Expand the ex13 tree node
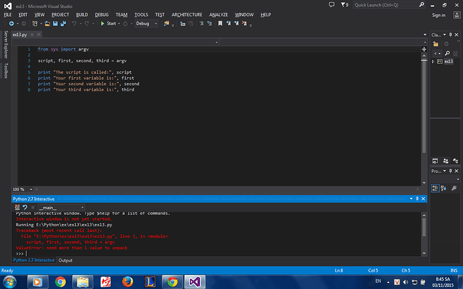The height and width of the screenshot is (289, 463). click(433, 61)
